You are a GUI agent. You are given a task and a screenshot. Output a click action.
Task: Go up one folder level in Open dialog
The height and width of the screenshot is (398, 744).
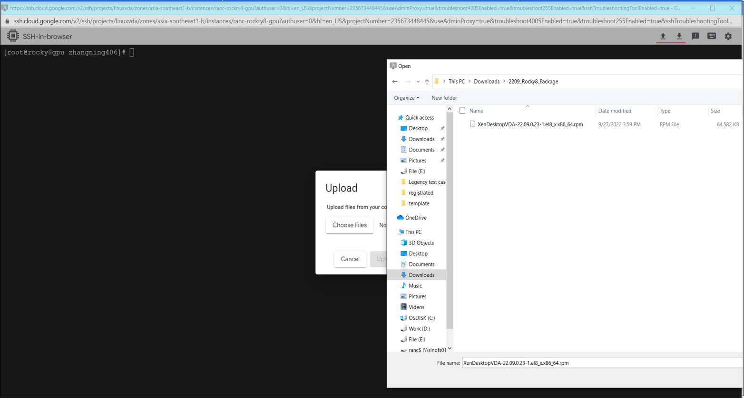(427, 81)
